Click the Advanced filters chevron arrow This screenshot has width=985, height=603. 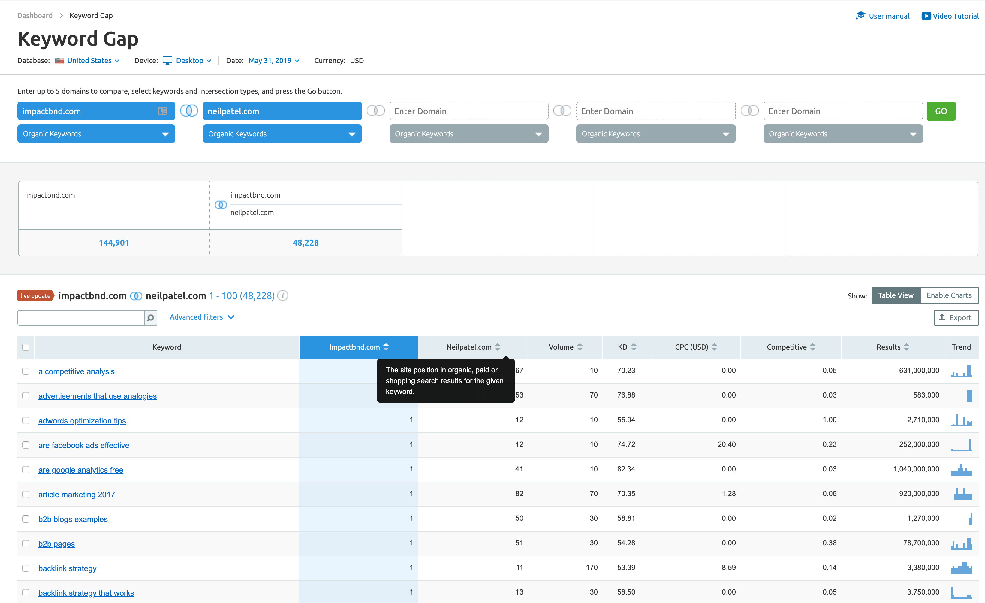[x=231, y=317]
